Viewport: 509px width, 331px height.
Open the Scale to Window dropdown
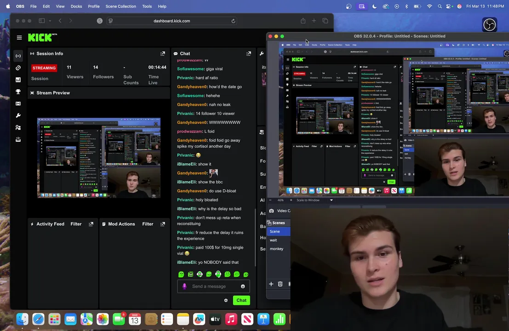pyautogui.click(x=332, y=200)
